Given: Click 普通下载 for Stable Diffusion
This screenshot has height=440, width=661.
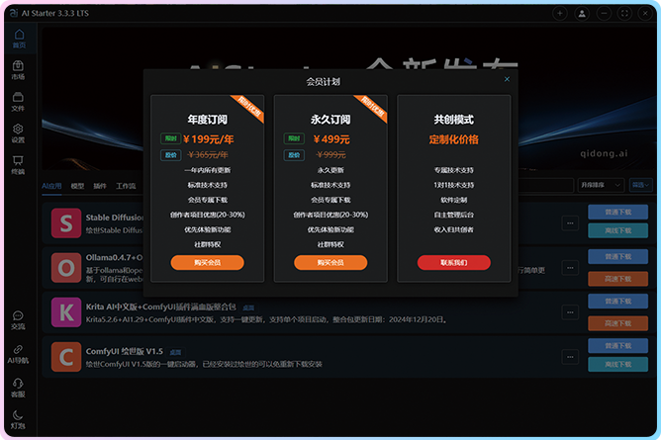Looking at the screenshot, I should 618,212.
